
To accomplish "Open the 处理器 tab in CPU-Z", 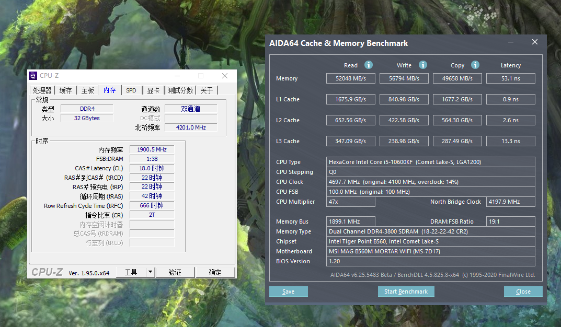I will [42, 90].
